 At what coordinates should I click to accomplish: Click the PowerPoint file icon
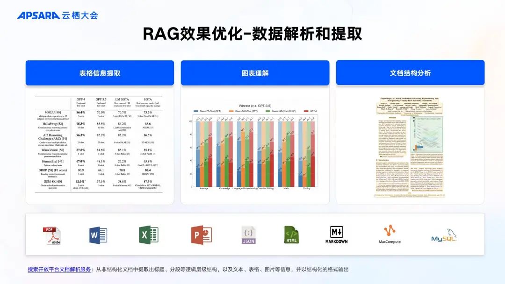[x=200, y=235]
